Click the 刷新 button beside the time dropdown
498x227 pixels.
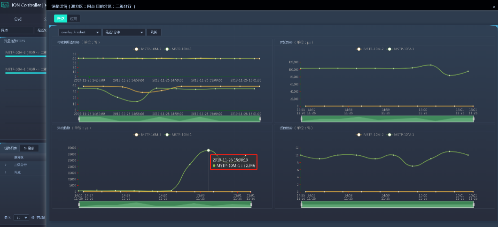coord(154,32)
